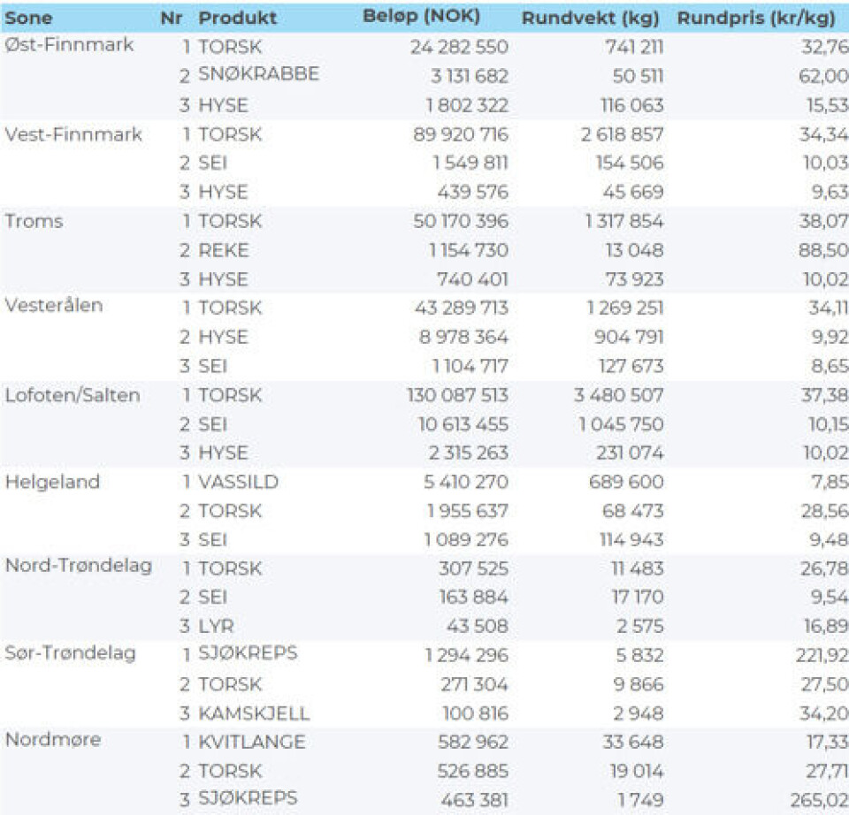Viewport: 849px width, 815px height.
Task: Click the Produkt column header
Action: point(237,18)
